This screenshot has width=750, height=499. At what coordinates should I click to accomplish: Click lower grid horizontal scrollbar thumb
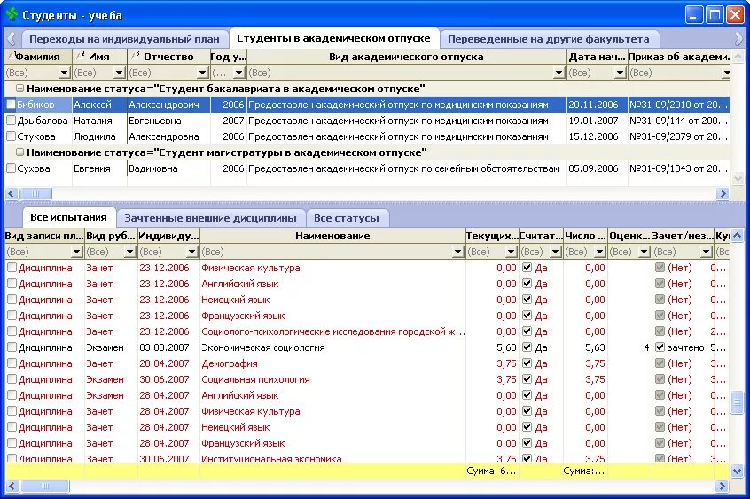[x=45, y=487]
